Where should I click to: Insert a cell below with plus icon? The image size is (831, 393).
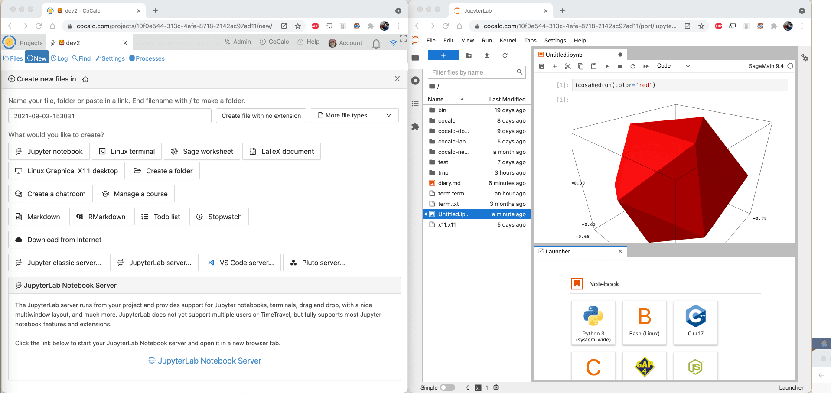click(554, 66)
